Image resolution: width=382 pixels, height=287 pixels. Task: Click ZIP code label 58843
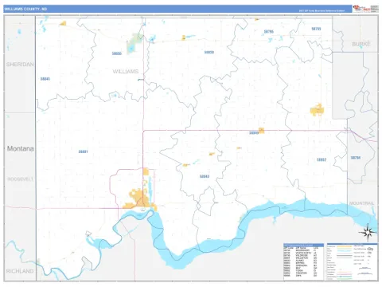coord(205,176)
